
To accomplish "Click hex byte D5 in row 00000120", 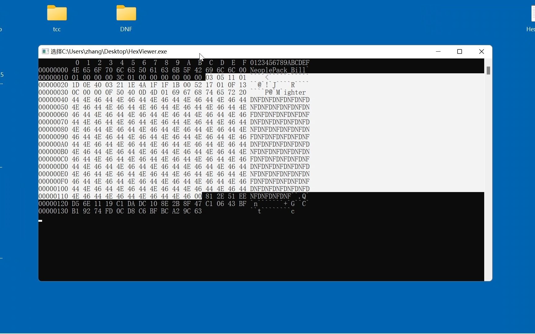I will tap(76, 204).
